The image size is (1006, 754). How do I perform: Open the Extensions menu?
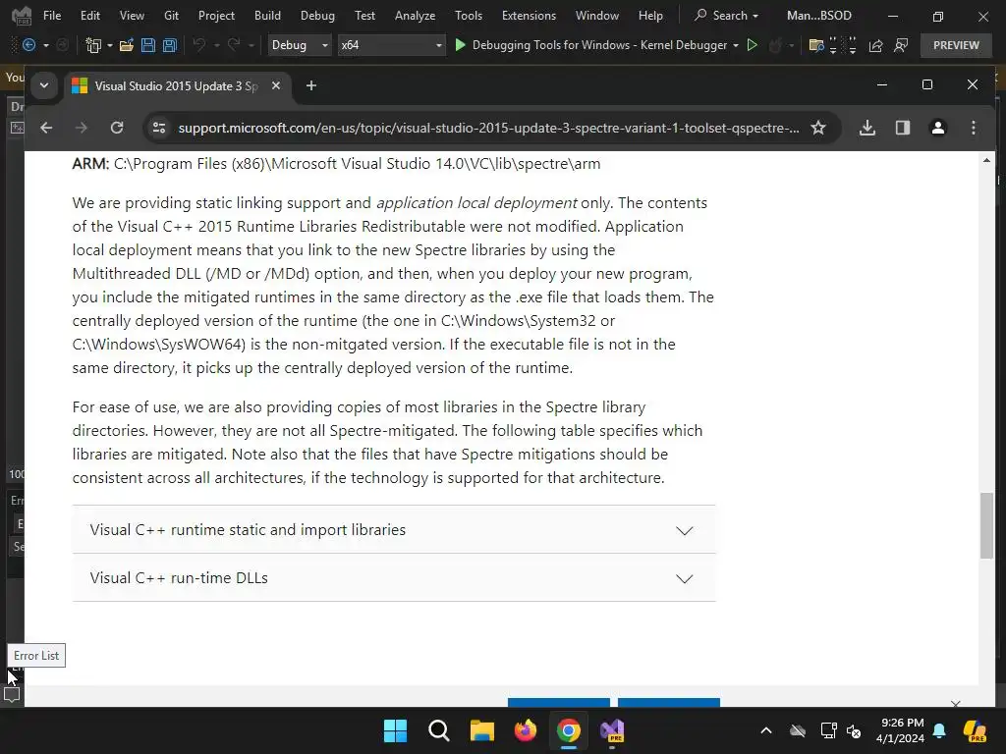[529, 15]
